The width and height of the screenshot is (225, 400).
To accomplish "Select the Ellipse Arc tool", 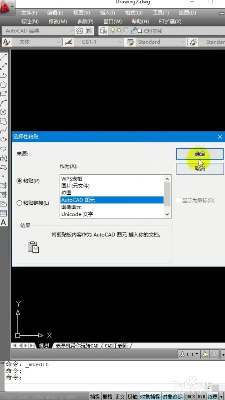I will (x=3, y=148).
